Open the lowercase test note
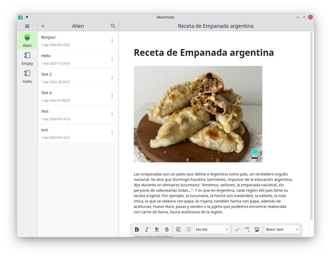The image size is (331, 257). 78,133
